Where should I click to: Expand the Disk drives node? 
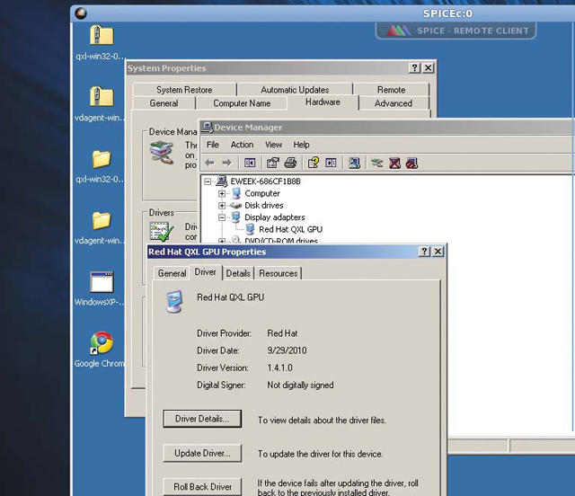(x=222, y=206)
